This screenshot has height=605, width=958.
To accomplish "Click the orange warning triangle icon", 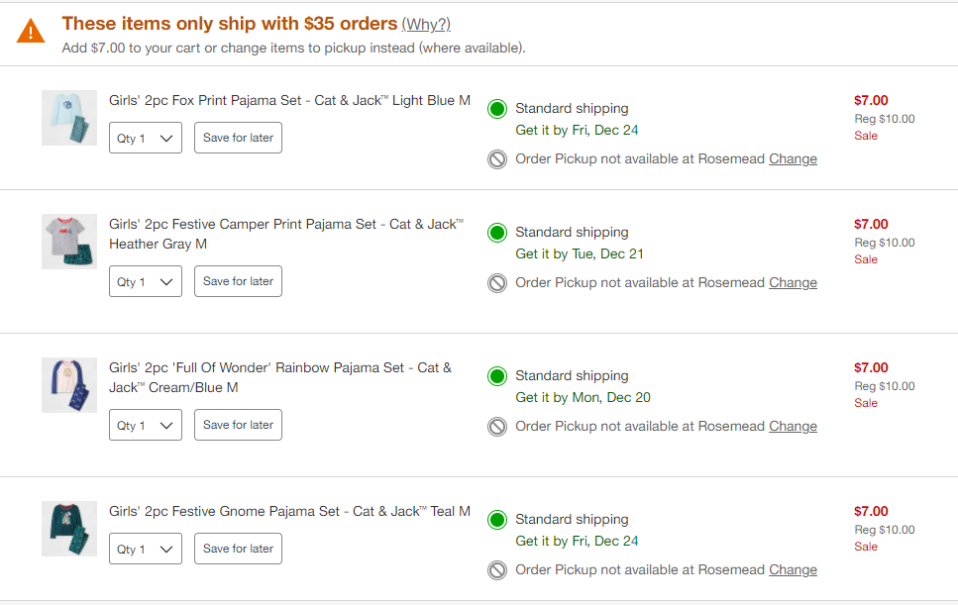I will tap(31, 32).
